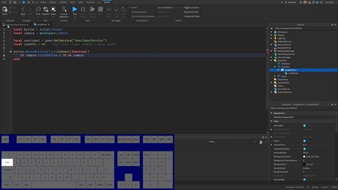
Task: Click the Select tool in Edit group
Action: (53, 11)
